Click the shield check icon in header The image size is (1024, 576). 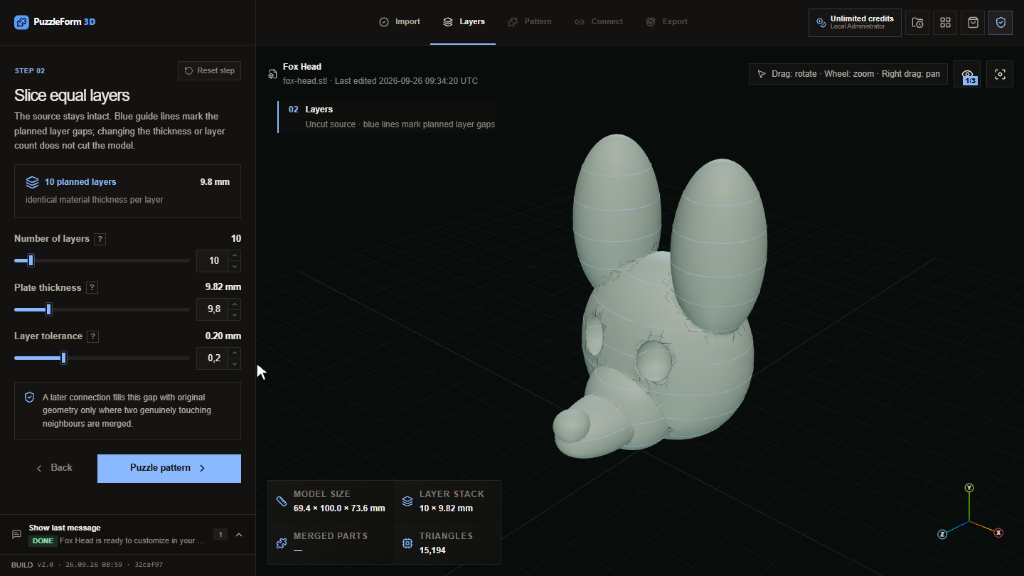tap(1001, 22)
